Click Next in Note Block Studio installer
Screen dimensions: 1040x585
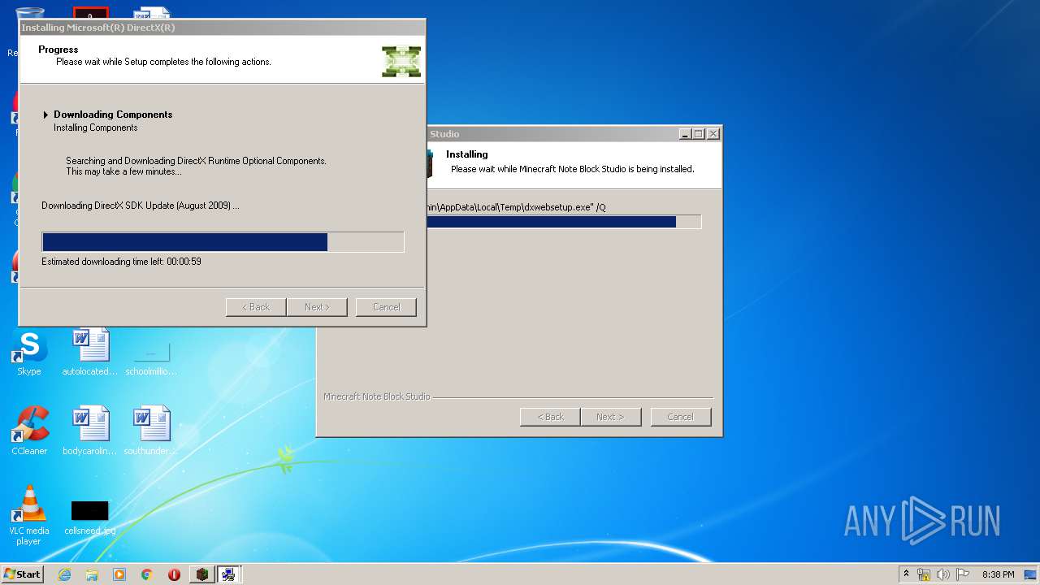[611, 417]
